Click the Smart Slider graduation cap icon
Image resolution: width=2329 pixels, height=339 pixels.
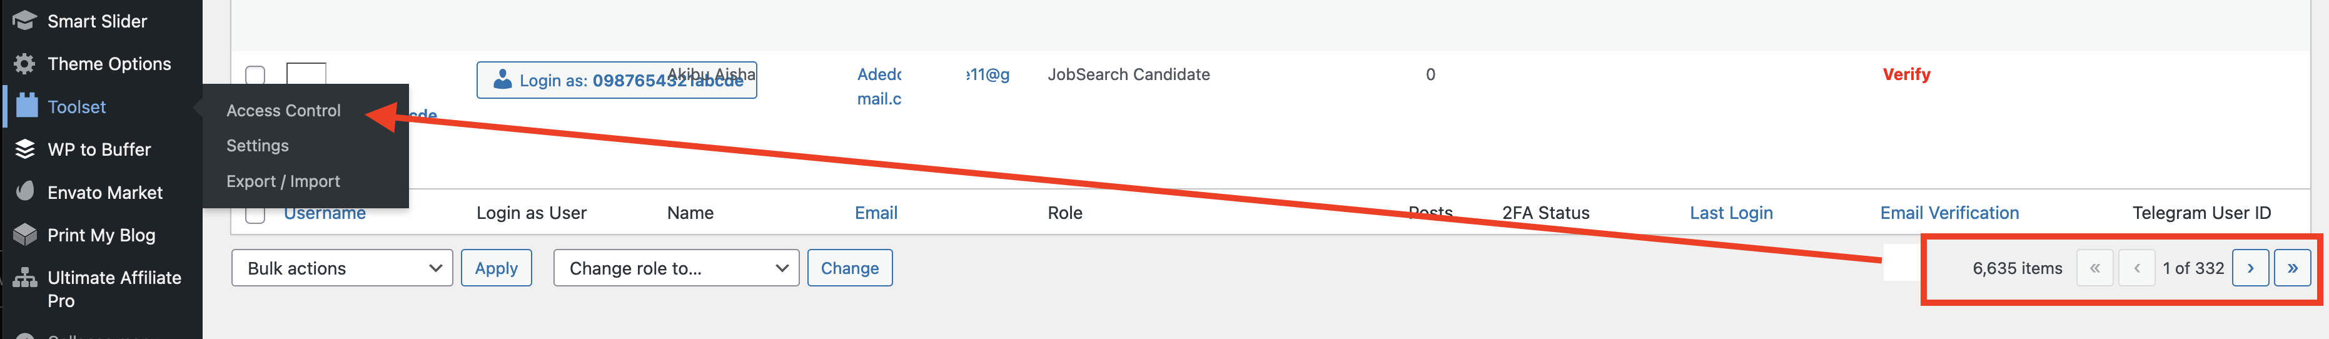click(x=24, y=20)
